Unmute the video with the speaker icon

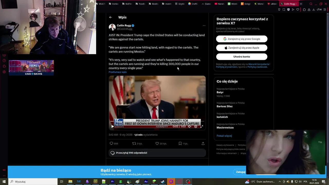pyautogui.click(x=189, y=126)
